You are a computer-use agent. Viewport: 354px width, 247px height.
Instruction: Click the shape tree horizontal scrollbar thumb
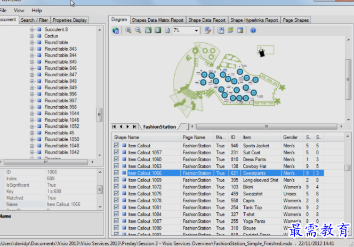tap(46, 162)
